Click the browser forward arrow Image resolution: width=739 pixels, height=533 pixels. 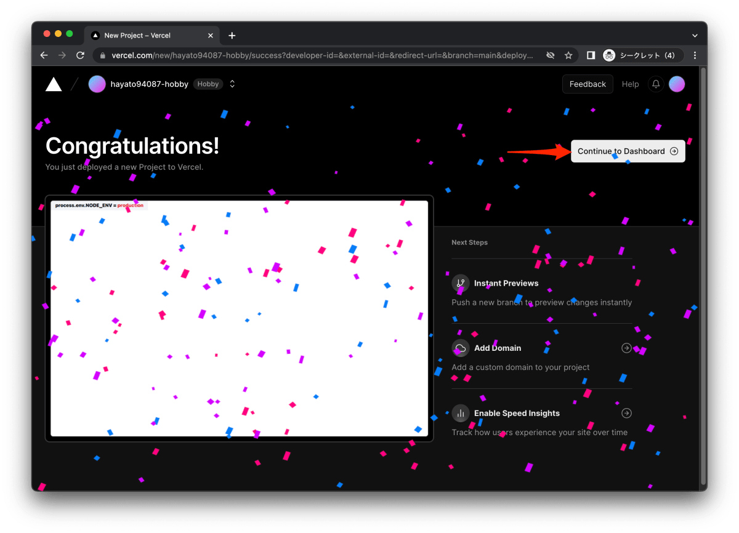tap(62, 55)
